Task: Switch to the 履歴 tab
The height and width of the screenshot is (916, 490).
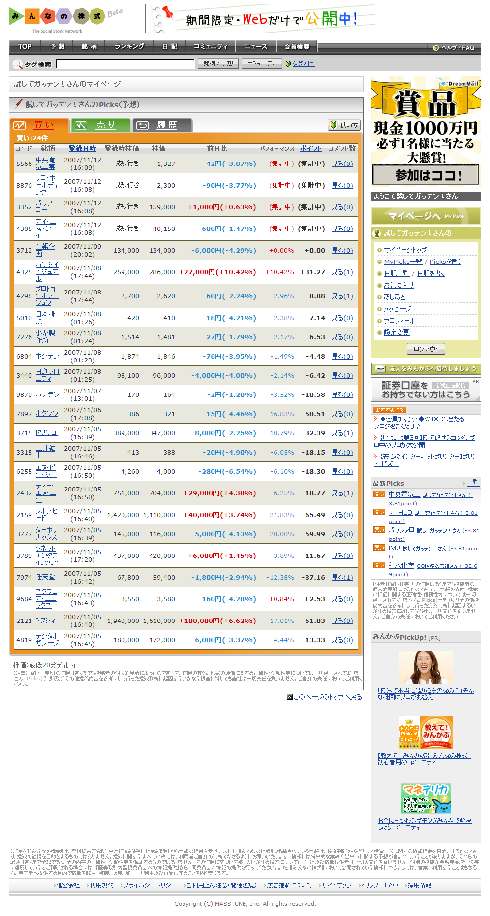Action: tap(162, 125)
